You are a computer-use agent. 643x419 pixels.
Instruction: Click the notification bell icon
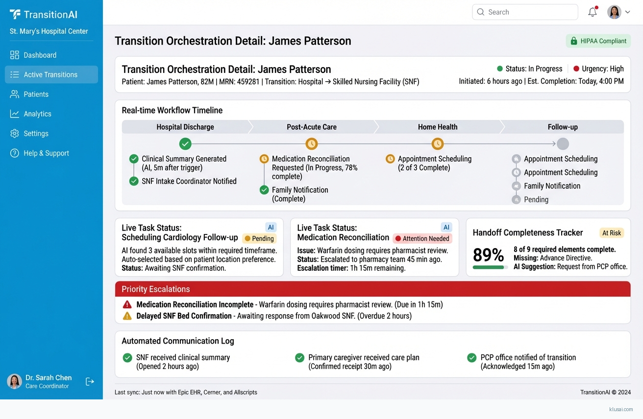point(593,12)
